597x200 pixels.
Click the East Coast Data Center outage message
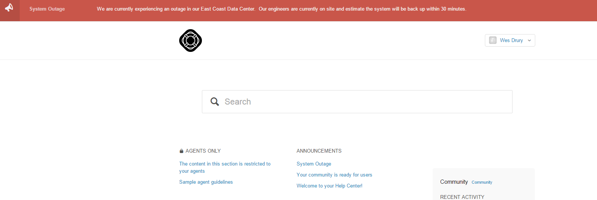point(281,9)
